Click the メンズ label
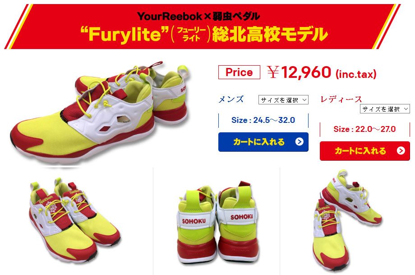This screenshot has height=275, width=415. pos(231,99)
